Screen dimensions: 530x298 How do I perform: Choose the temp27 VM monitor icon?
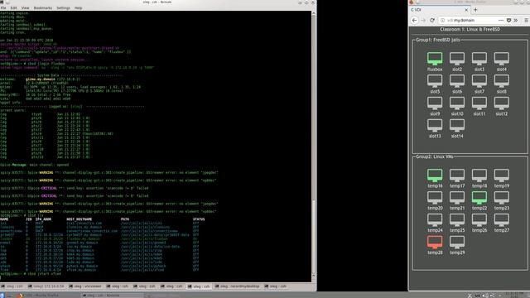[502, 220]
